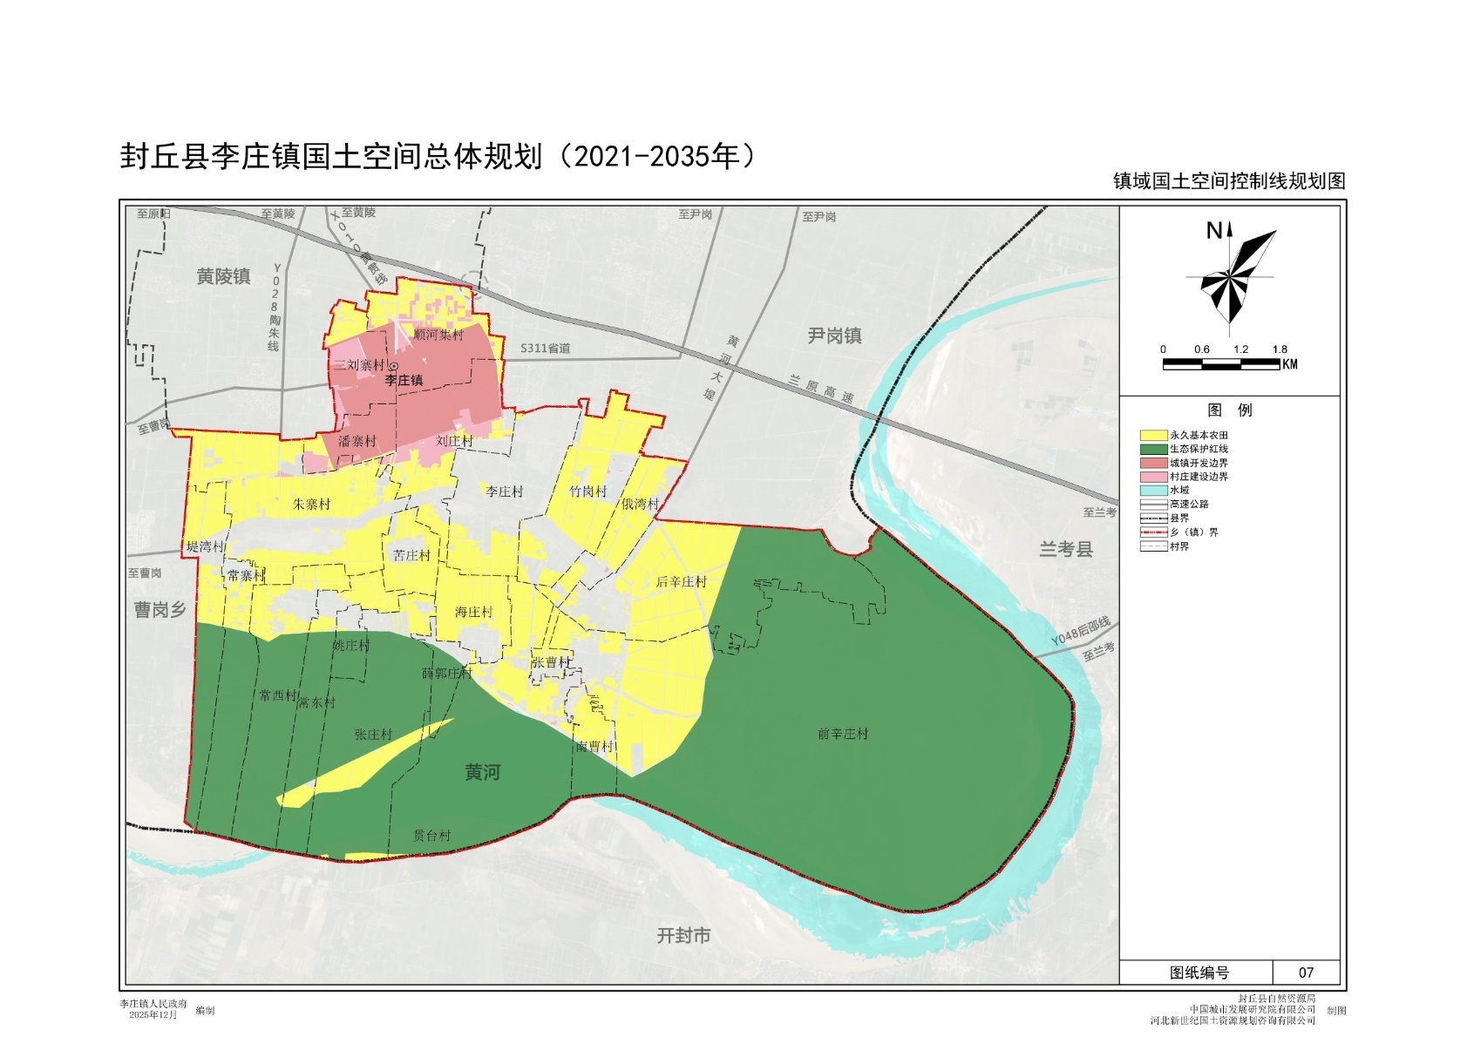
Task: Click the 高速公路 legend line symbol
Action: click(1153, 505)
